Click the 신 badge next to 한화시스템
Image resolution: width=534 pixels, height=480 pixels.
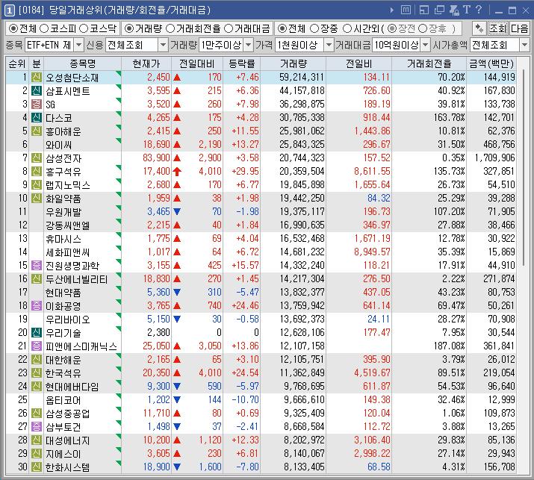click(37, 467)
